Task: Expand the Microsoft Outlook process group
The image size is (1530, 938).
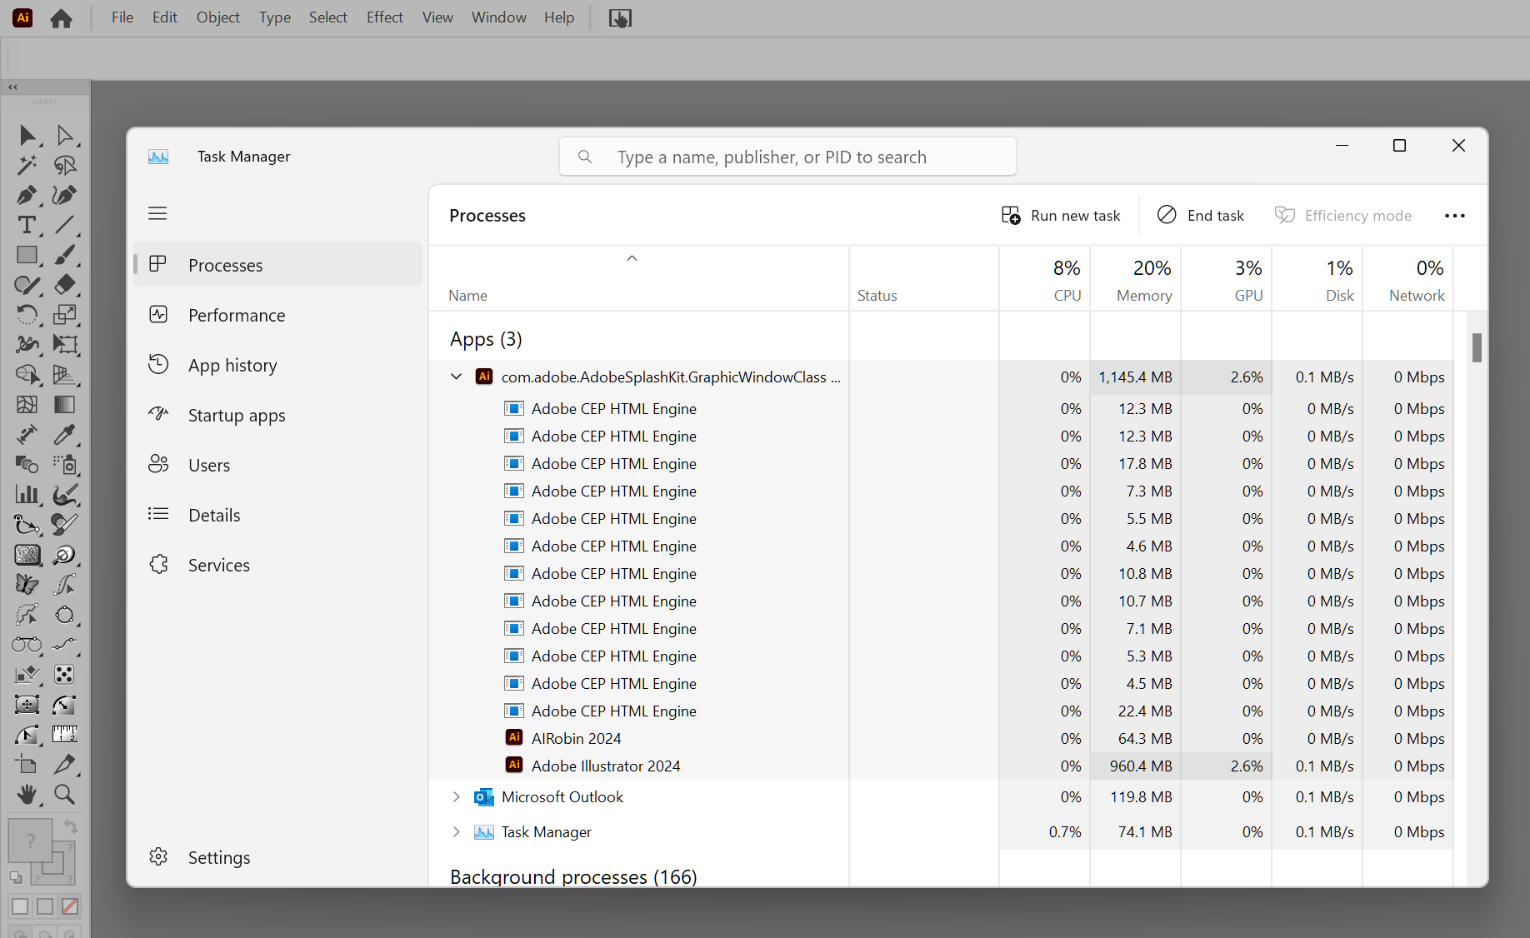Action: pos(456,796)
